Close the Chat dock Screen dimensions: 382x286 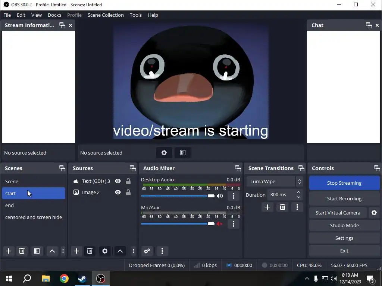click(377, 25)
